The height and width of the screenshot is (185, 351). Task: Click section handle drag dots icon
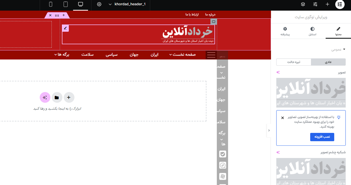(57, 15)
